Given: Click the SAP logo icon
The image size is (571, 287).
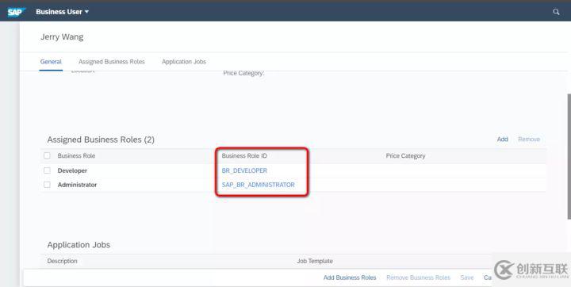Looking at the screenshot, I should point(16,12).
